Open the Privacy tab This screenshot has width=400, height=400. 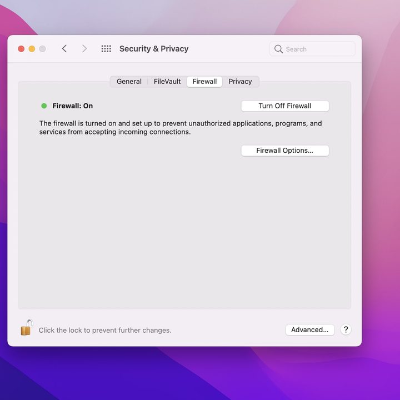(x=240, y=82)
